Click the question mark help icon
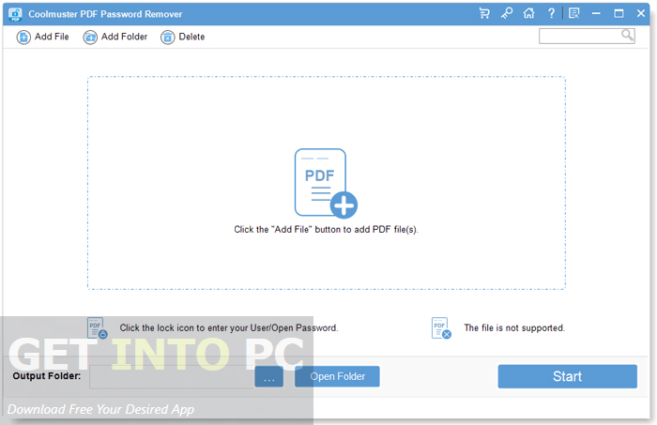The height and width of the screenshot is (425, 657). tap(552, 13)
